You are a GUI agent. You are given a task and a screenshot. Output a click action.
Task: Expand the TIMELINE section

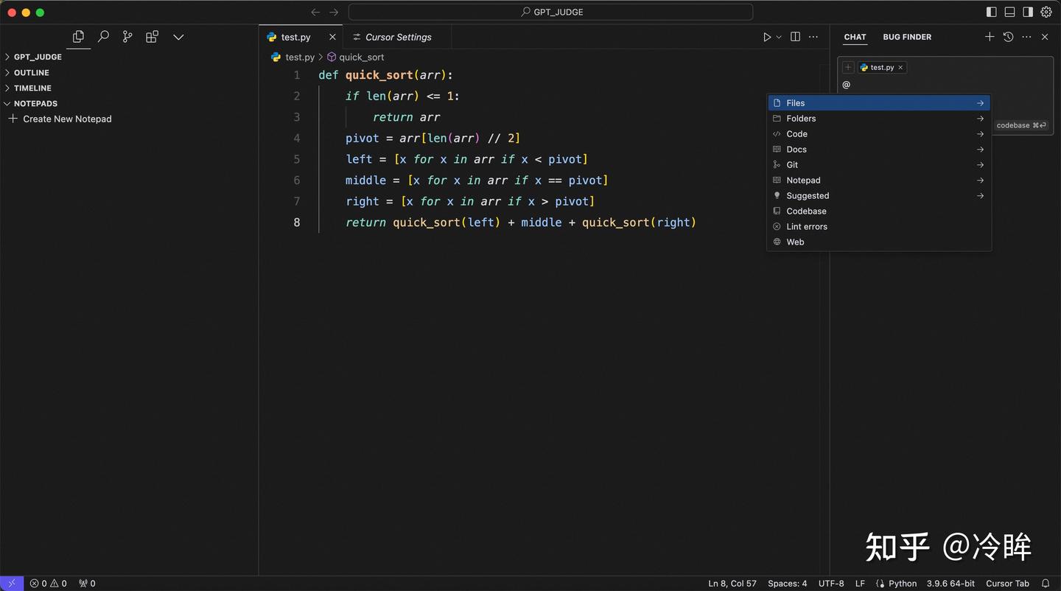32,88
